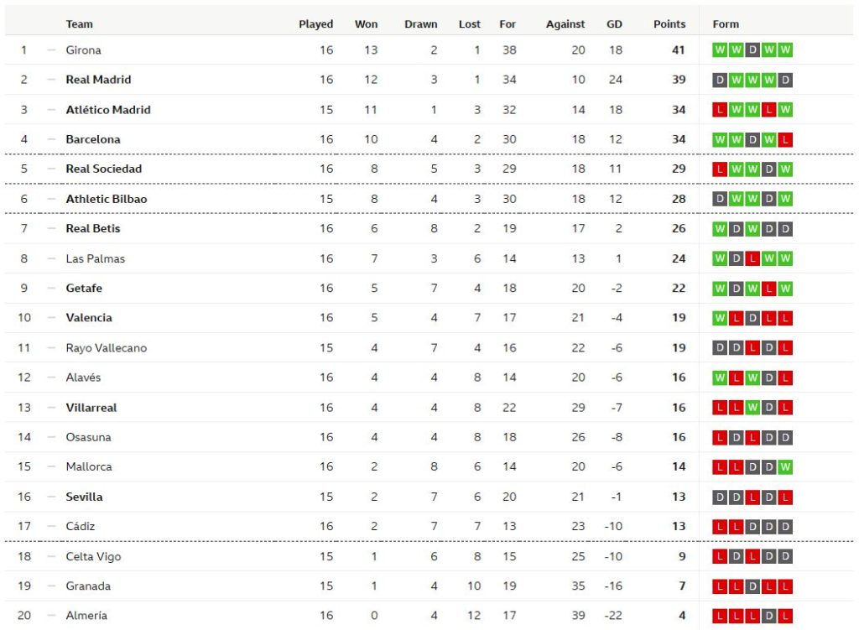Click position movement dash beside Girona
Image resolution: width=859 pixels, height=630 pixels.
[x=51, y=50]
